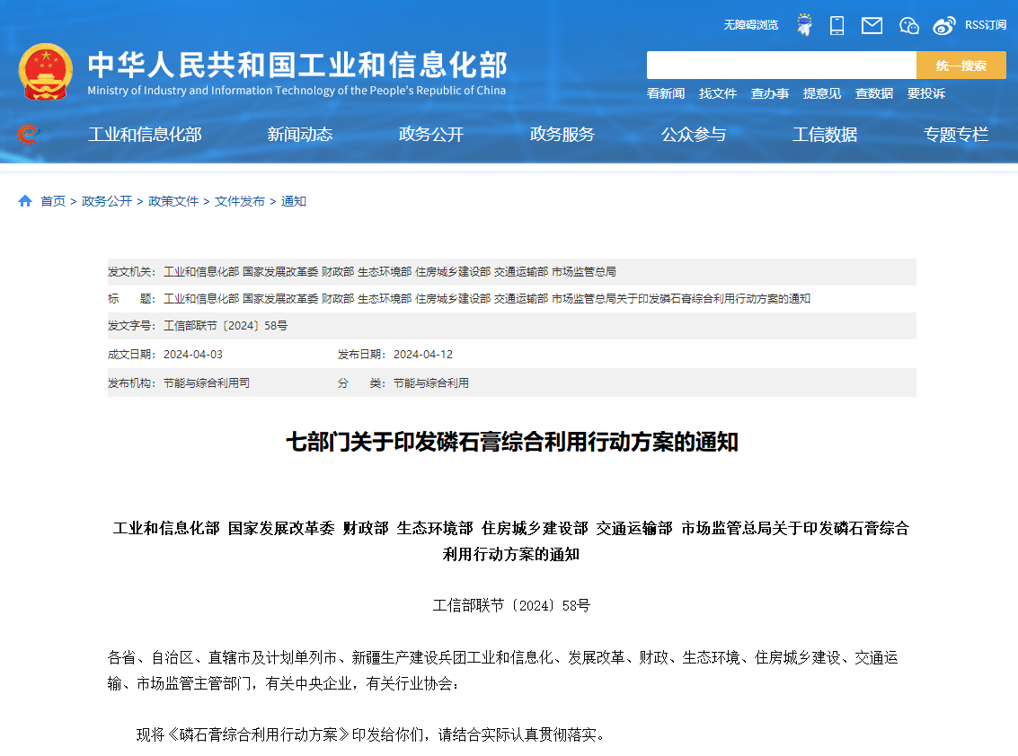
Task: Click the 要投诉 quick link
Action: pos(926,93)
